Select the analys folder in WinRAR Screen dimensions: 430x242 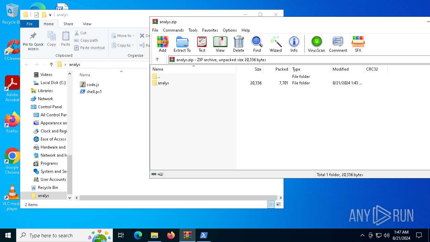163,83
